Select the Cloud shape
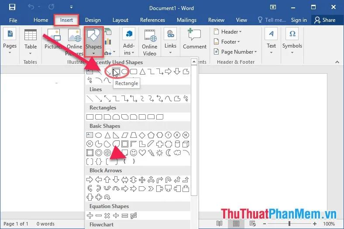This screenshot has height=229, width=344. pos(177,153)
